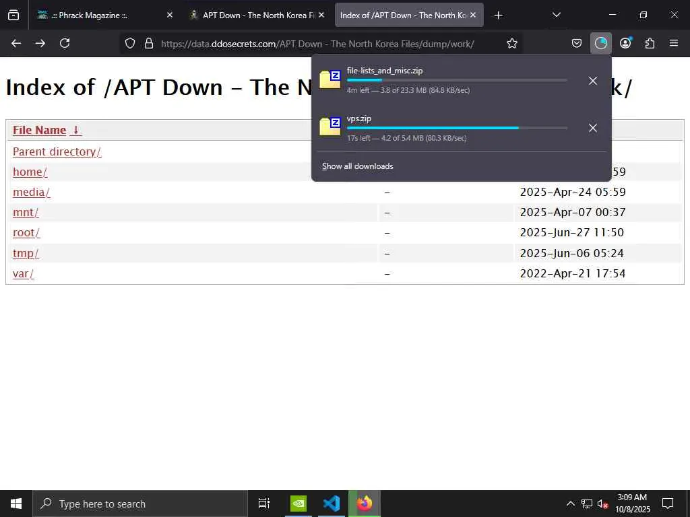Open Visual Studio Code from taskbar

click(331, 504)
